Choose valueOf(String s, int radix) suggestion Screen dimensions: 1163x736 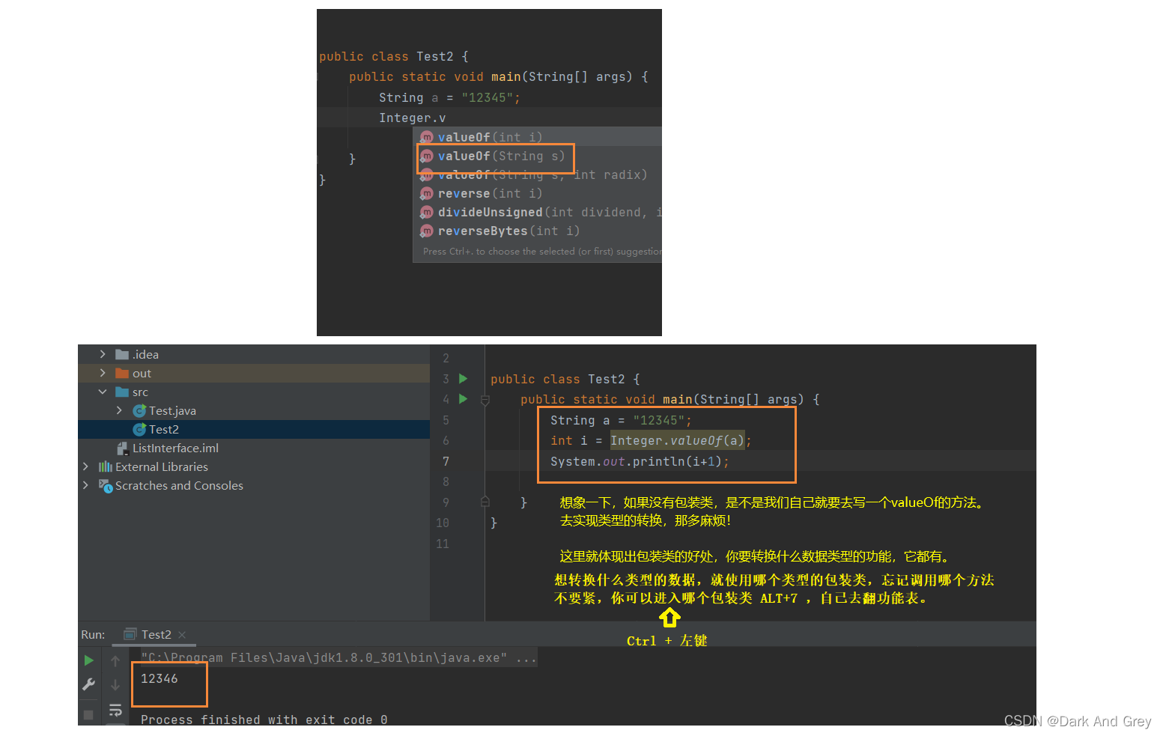pyautogui.click(x=538, y=174)
